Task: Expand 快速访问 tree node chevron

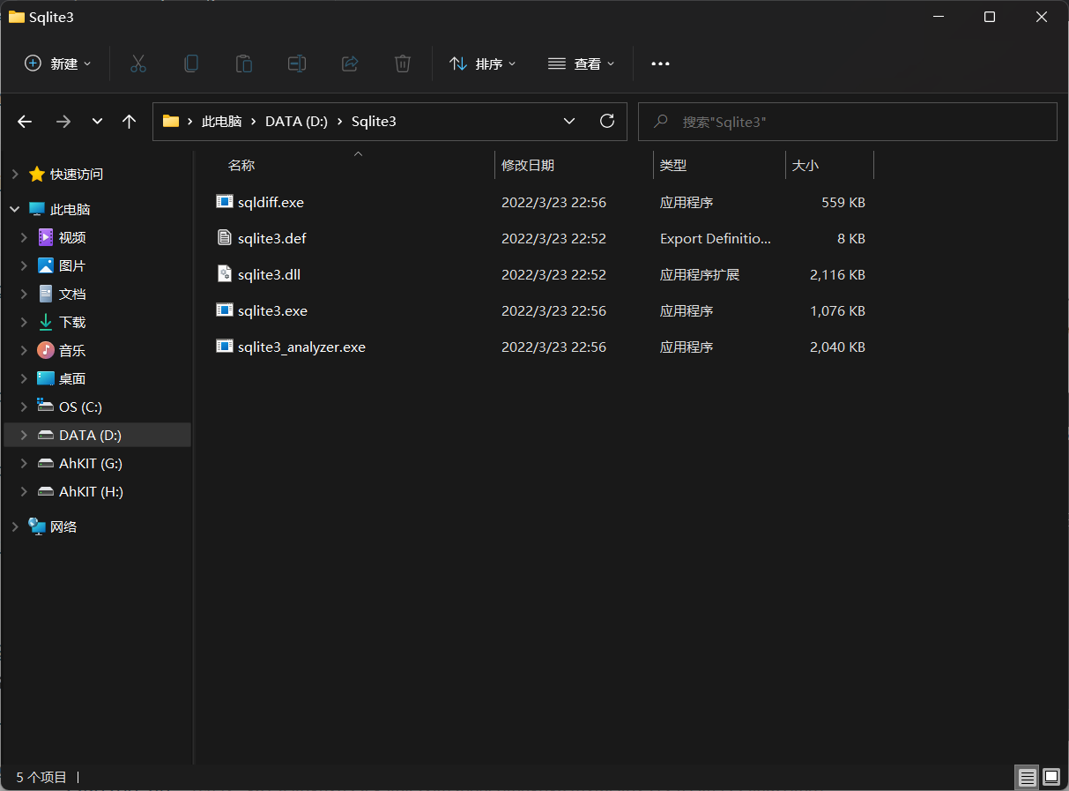Action: coord(14,175)
